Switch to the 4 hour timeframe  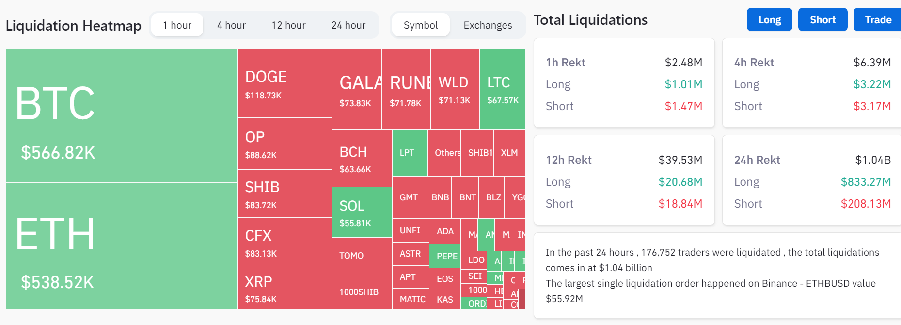231,25
